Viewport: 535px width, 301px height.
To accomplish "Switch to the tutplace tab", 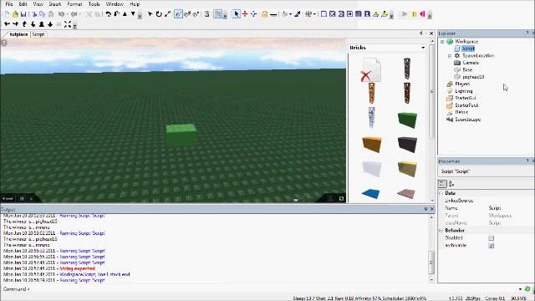I will [18, 34].
